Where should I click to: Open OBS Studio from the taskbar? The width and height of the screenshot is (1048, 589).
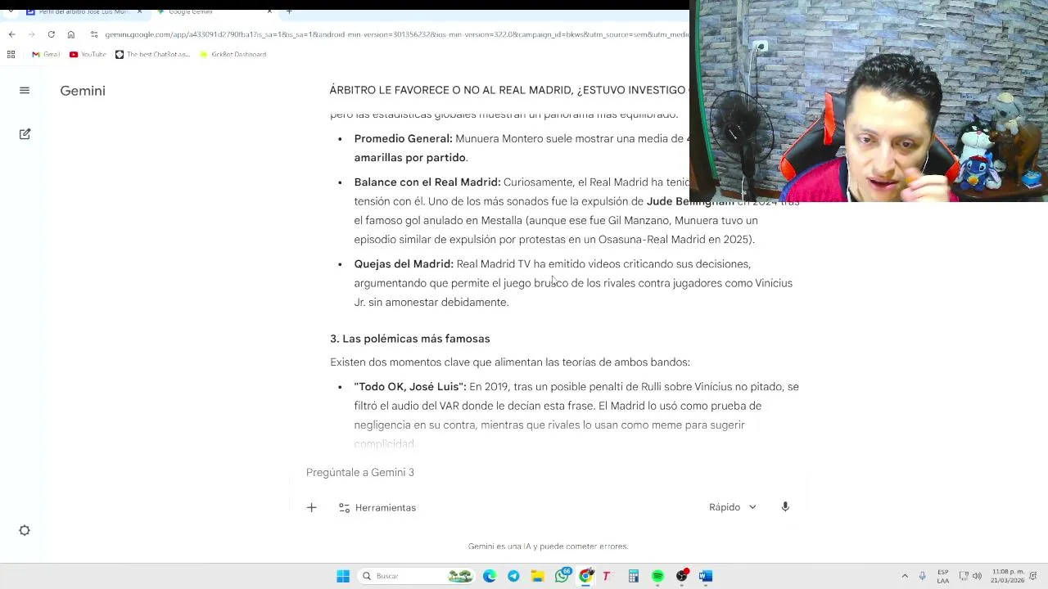681,576
